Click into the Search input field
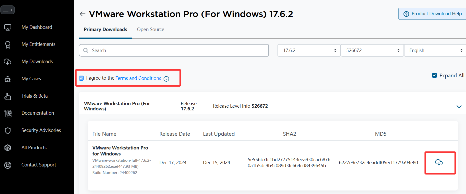The width and height of the screenshot is (466, 194). [x=174, y=50]
